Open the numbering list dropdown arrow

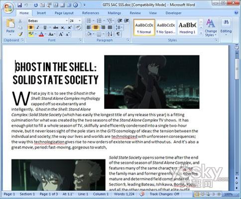point(104,21)
